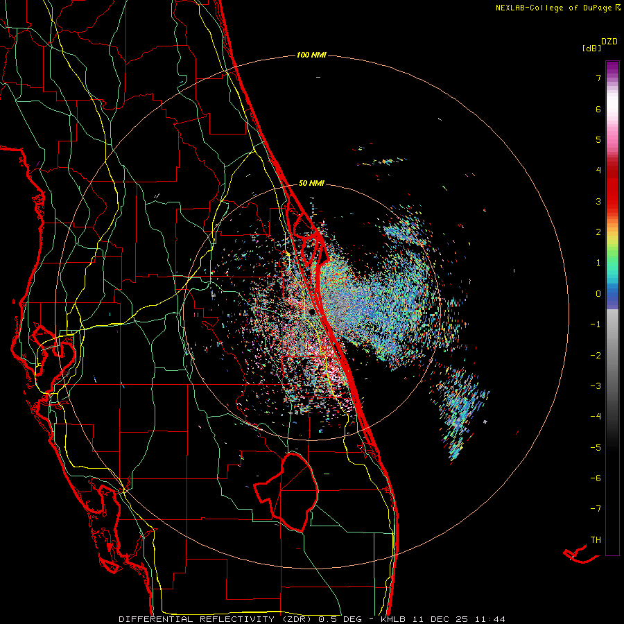This screenshot has width=624, height=624.
Task: Click the 5 value on the color scale
Action: click(598, 139)
